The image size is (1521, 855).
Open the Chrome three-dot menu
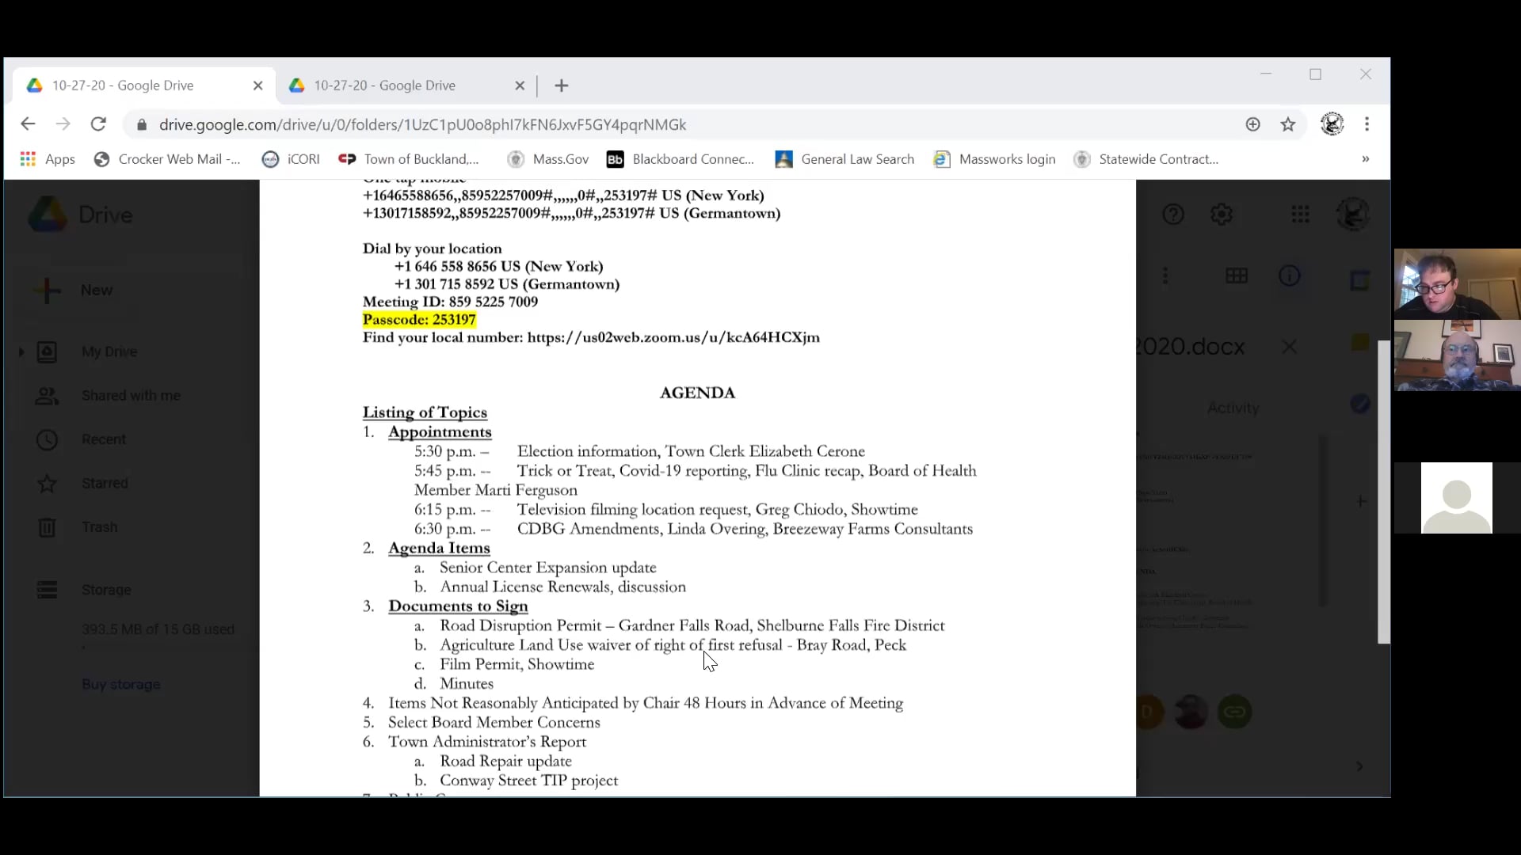(1367, 124)
